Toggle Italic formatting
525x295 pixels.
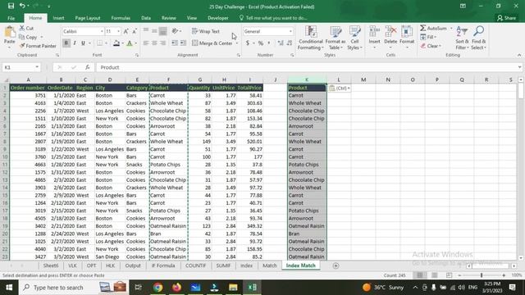[75, 43]
